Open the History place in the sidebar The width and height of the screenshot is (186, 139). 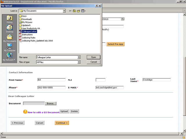[10, 19]
